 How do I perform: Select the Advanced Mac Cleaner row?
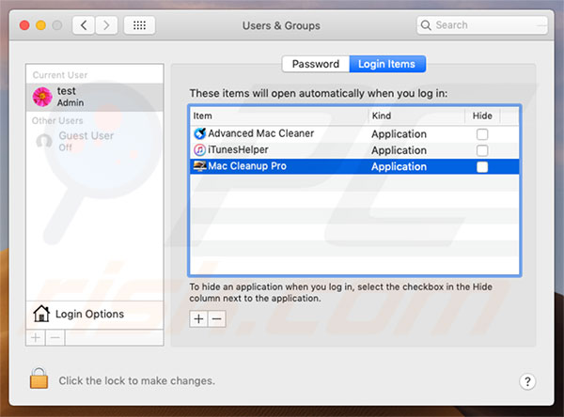coord(354,133)
